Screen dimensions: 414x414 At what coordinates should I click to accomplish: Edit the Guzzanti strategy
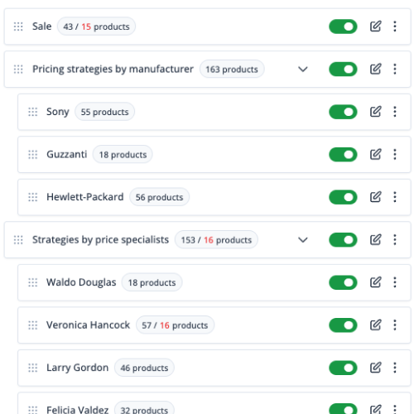tap(375, 155)
